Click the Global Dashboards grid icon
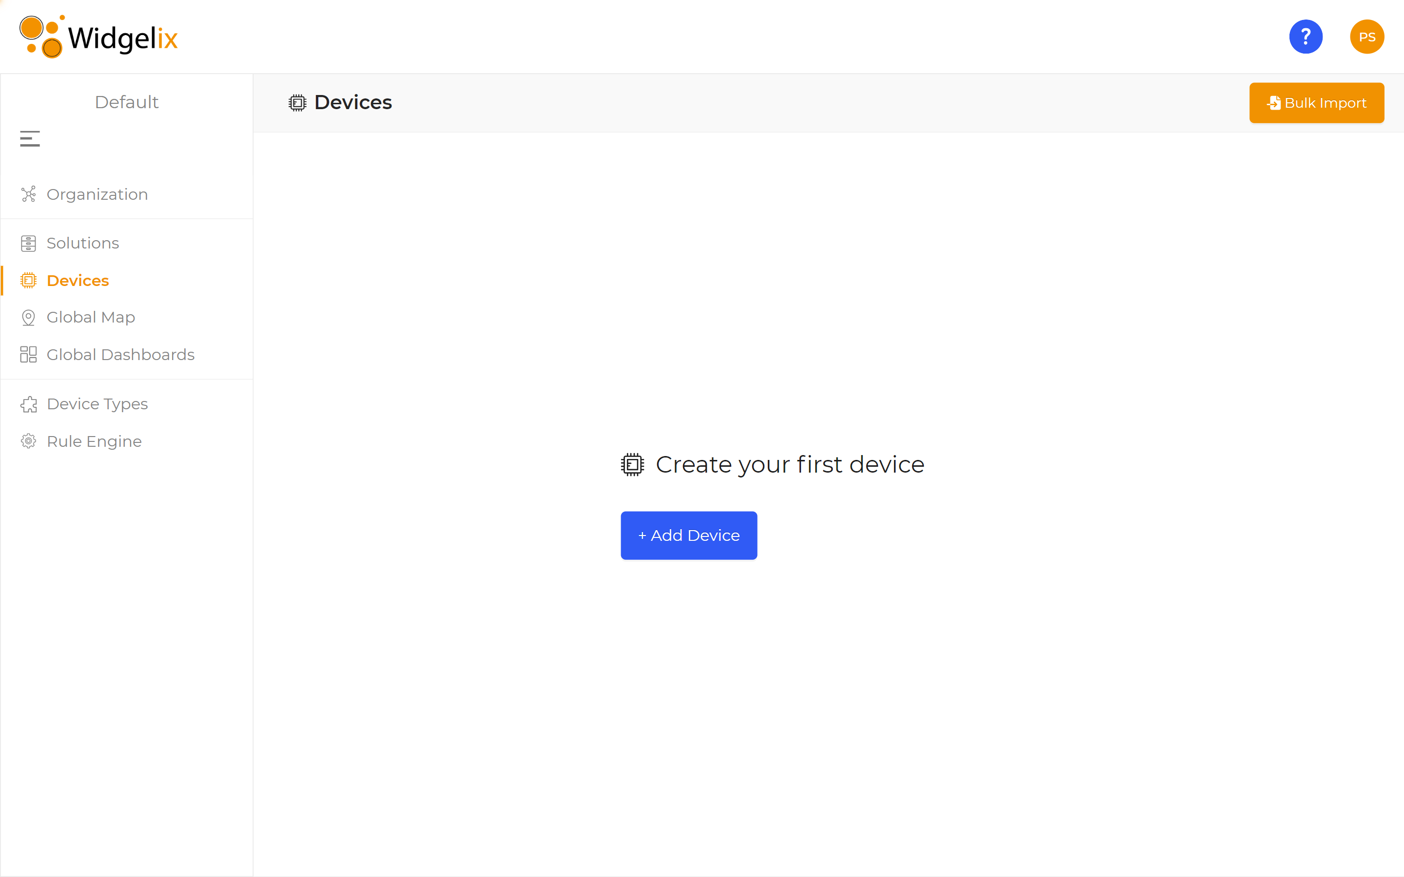This screenshot has width=1404, height=877. [28, 354]
